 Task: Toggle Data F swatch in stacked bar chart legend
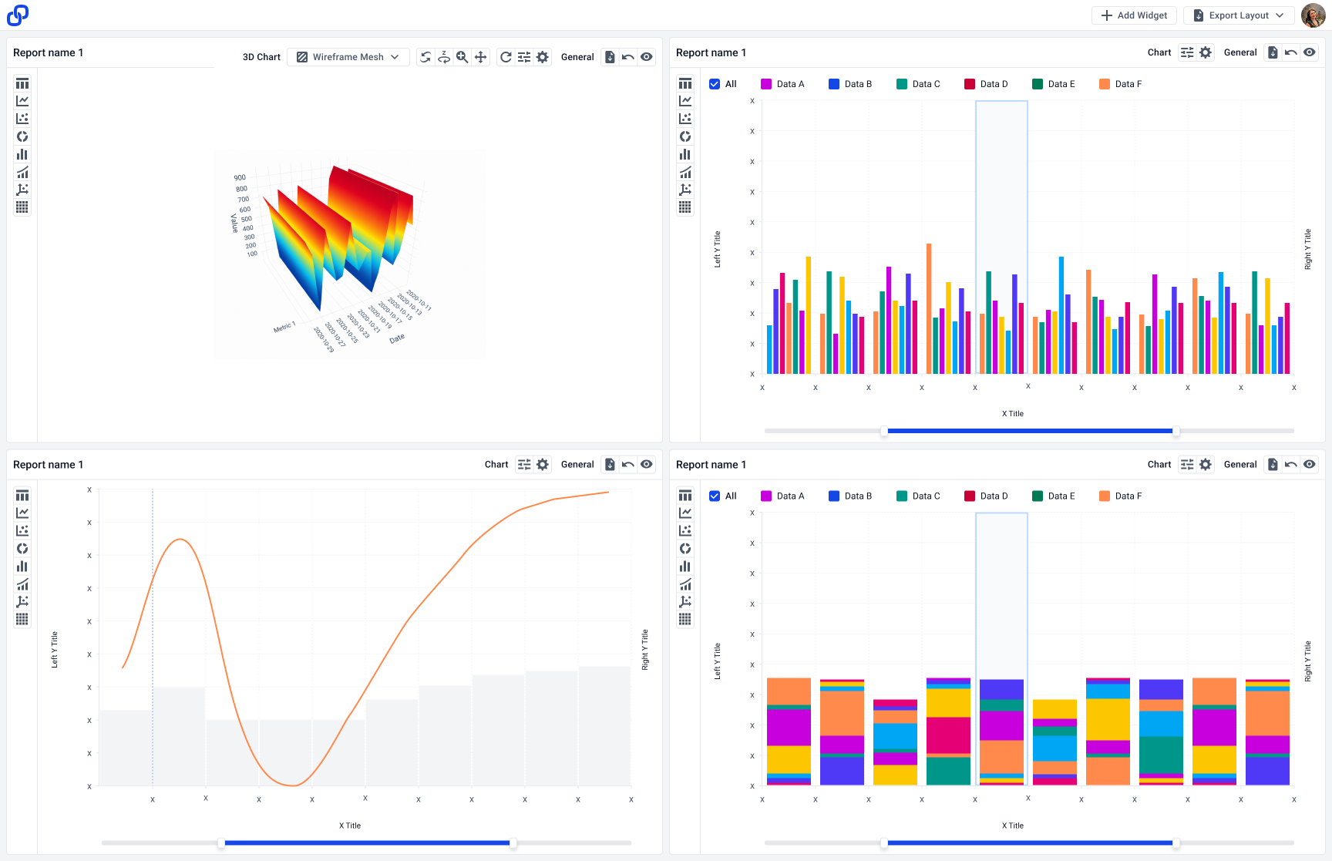tap(1105, 496)
